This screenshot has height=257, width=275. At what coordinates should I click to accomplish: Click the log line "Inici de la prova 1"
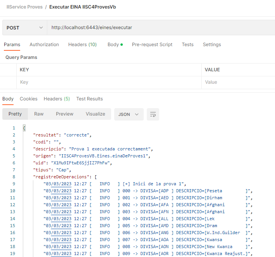click(115, 184)
